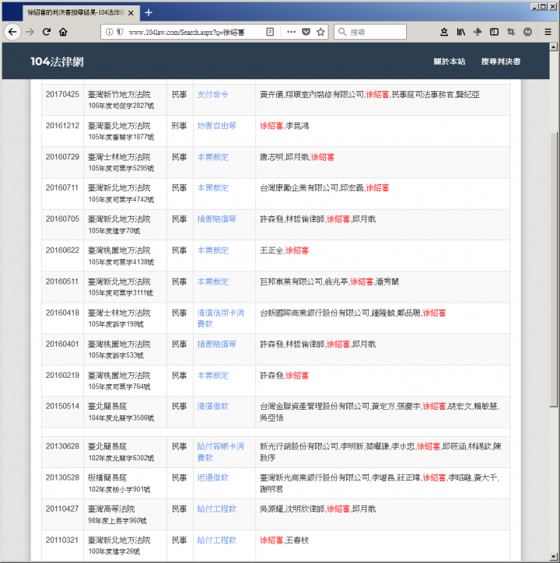Focus the 搜尋 search box
The width and height of the screenshot is (560, 563).
point(370,32)
